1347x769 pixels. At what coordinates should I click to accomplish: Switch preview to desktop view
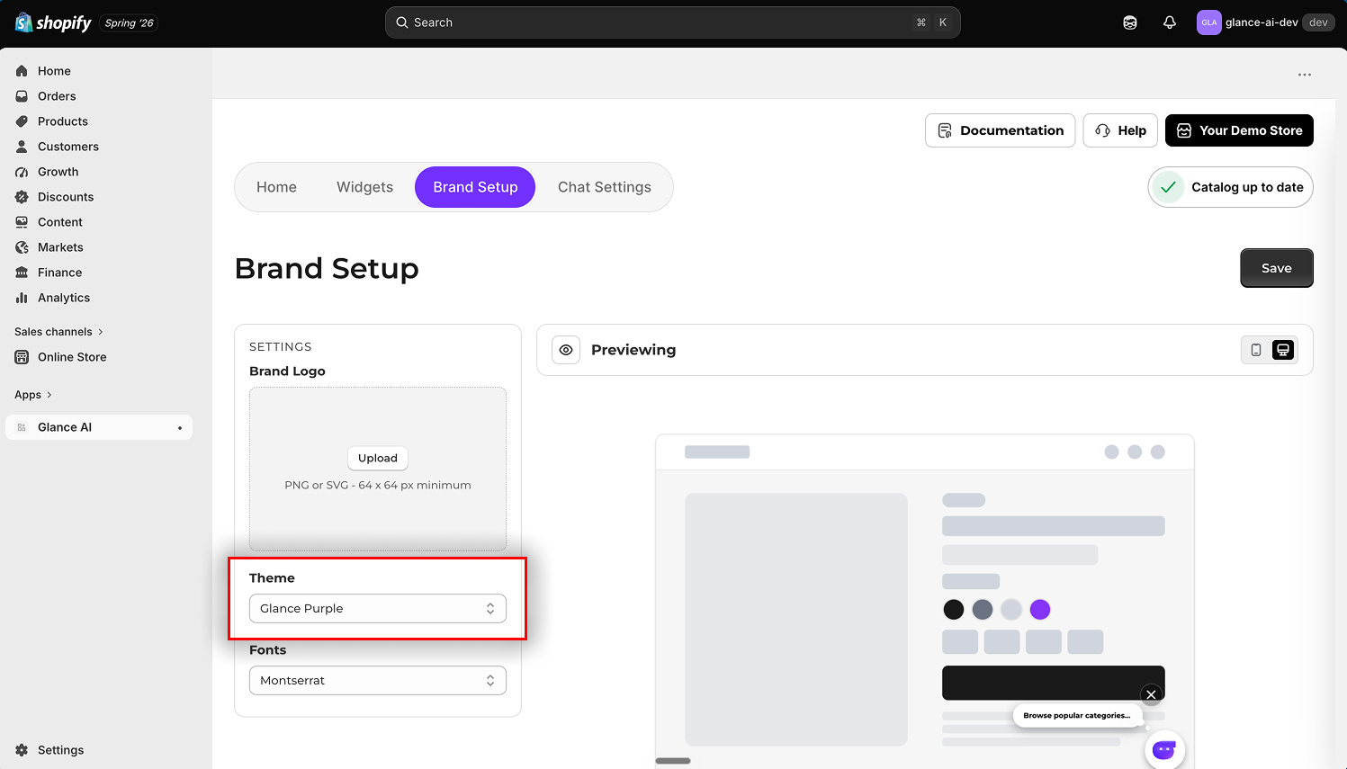pyautogui.click(x=1283, y=350)
